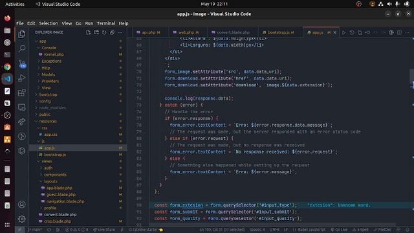This screenshot has width=414, height=233.
Task: Click the Go Live status bar button
Action: click(339, 230)
